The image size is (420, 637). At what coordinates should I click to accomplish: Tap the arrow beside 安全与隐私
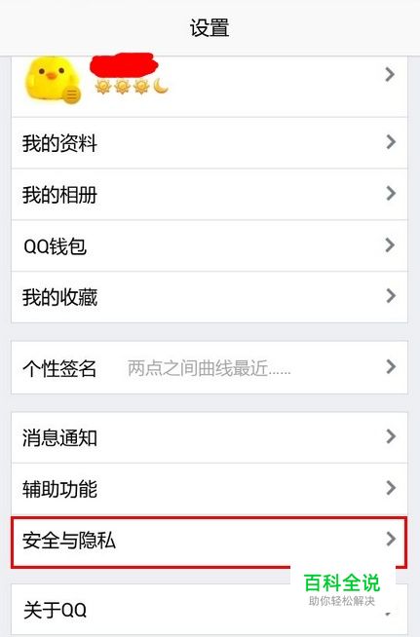tap(391, 539)
